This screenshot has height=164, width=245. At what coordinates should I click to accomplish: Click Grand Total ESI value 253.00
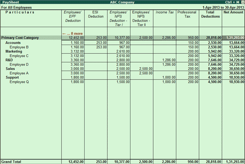coord(101,162)
